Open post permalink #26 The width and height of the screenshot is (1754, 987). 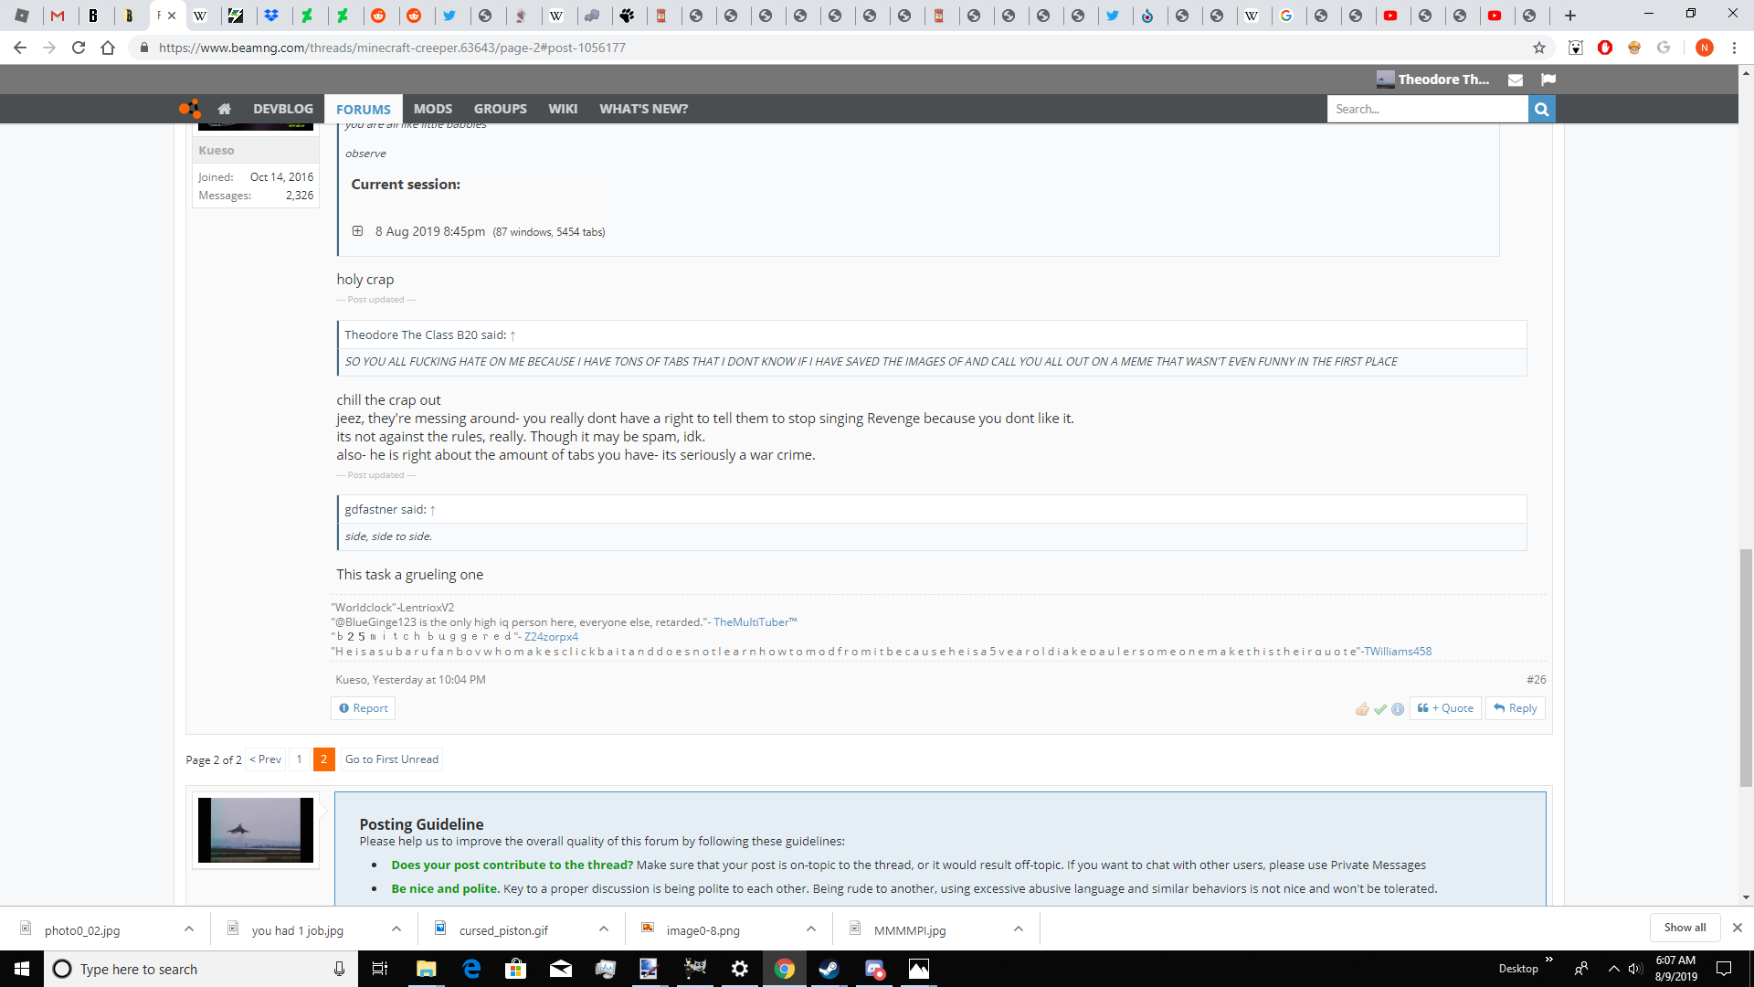click(1537, 680)
